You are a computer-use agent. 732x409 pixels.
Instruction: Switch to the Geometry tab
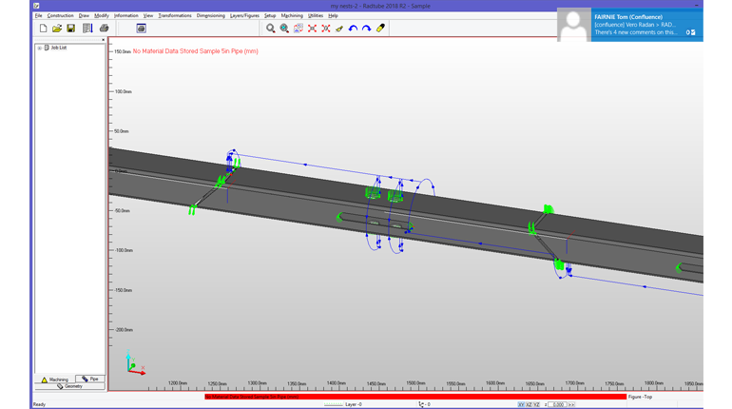[x=69, y=386]
